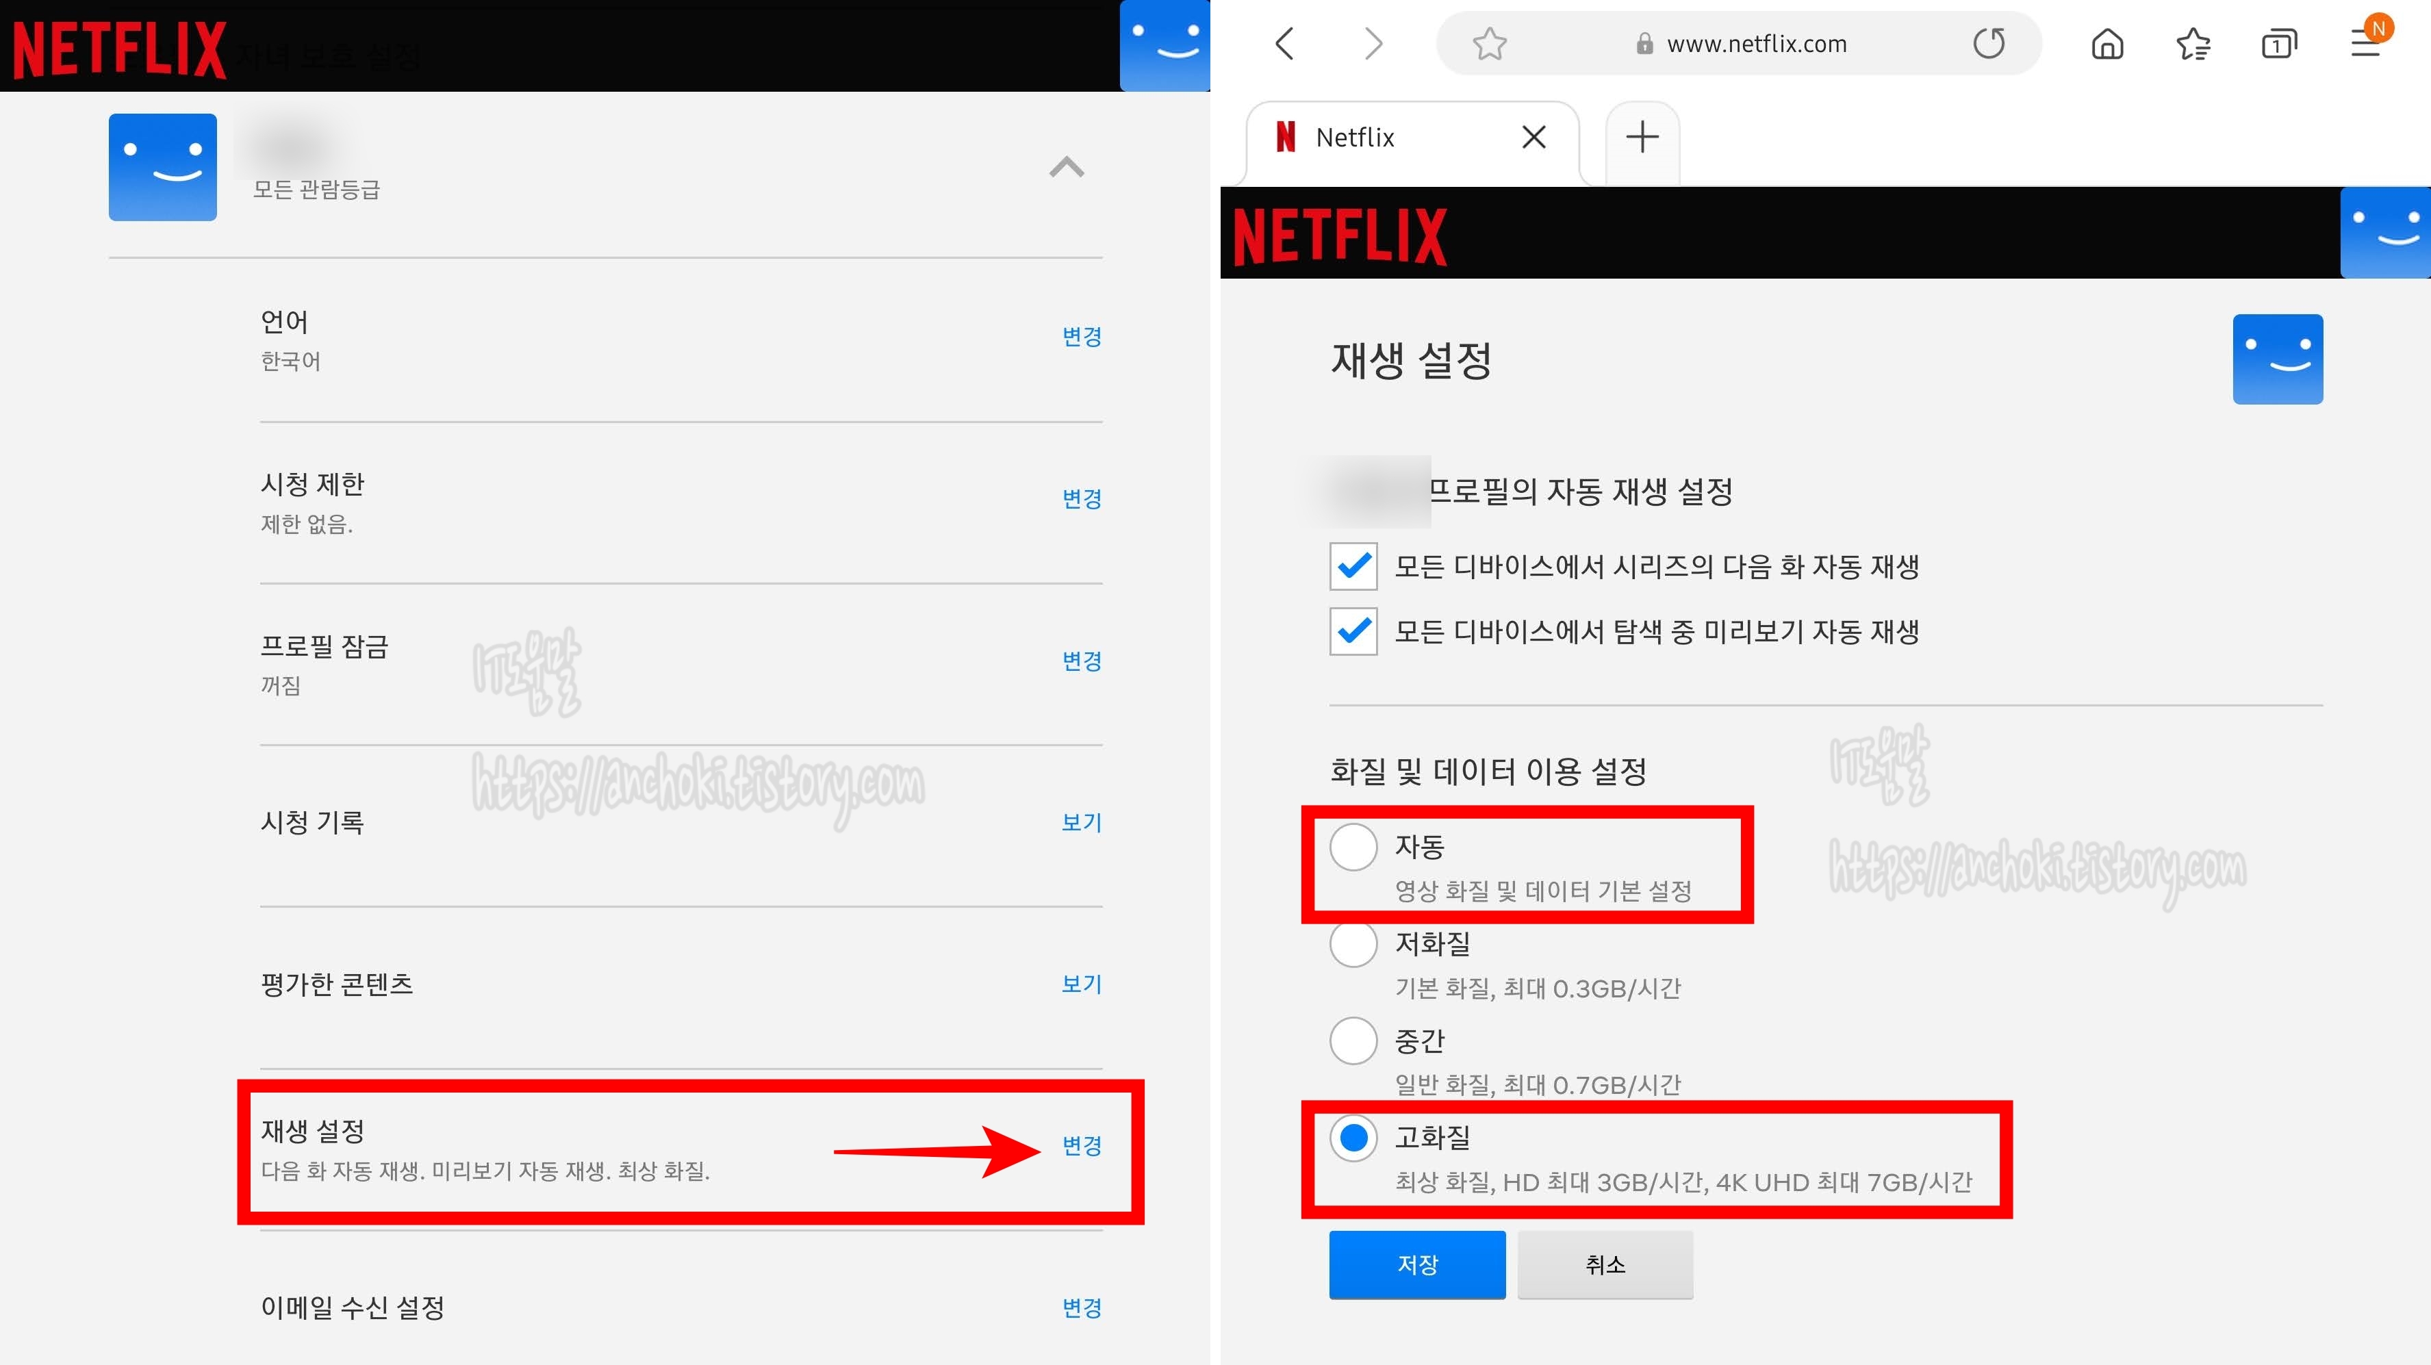Image resolution: width=2431 pixels, height=1365 pixels.
Task: Click the 취소 cancel button
Action: point(1604,1264)
